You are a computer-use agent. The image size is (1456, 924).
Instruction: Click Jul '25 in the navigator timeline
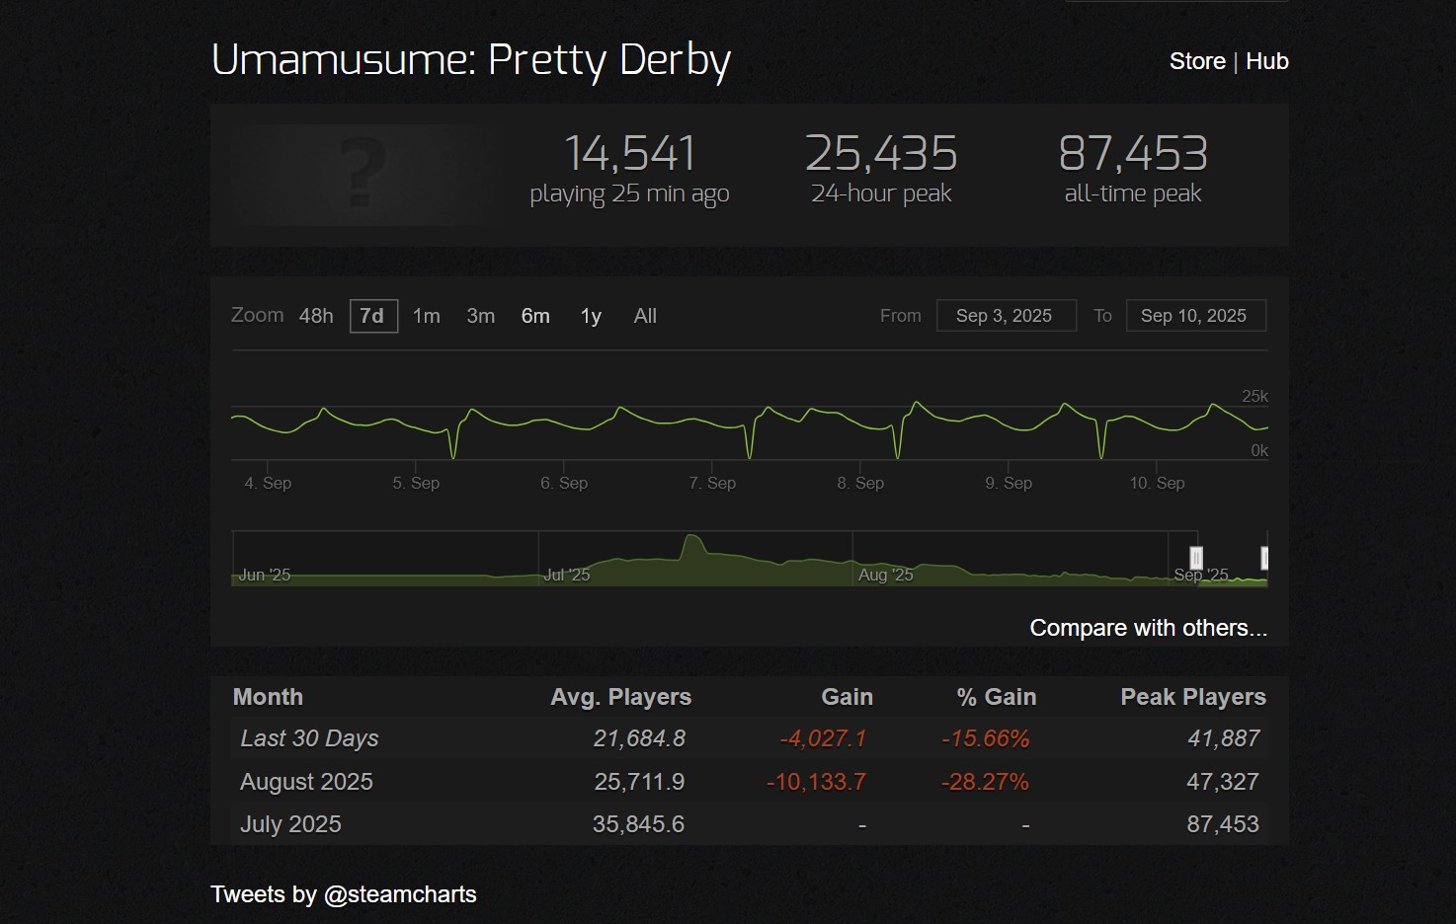pos(567,575)
